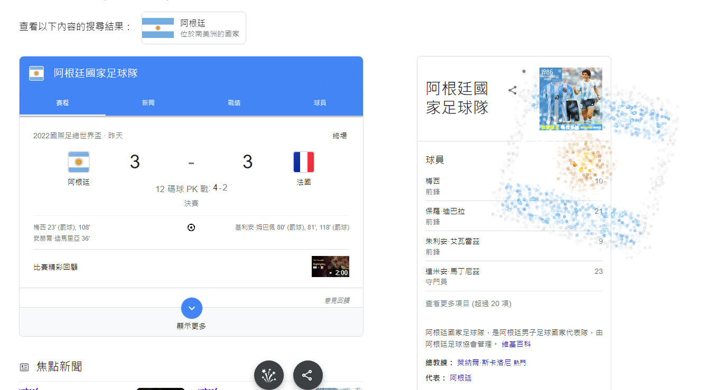Click the 焦點新聞 heading text
The image size is (708, 390).
59,367
